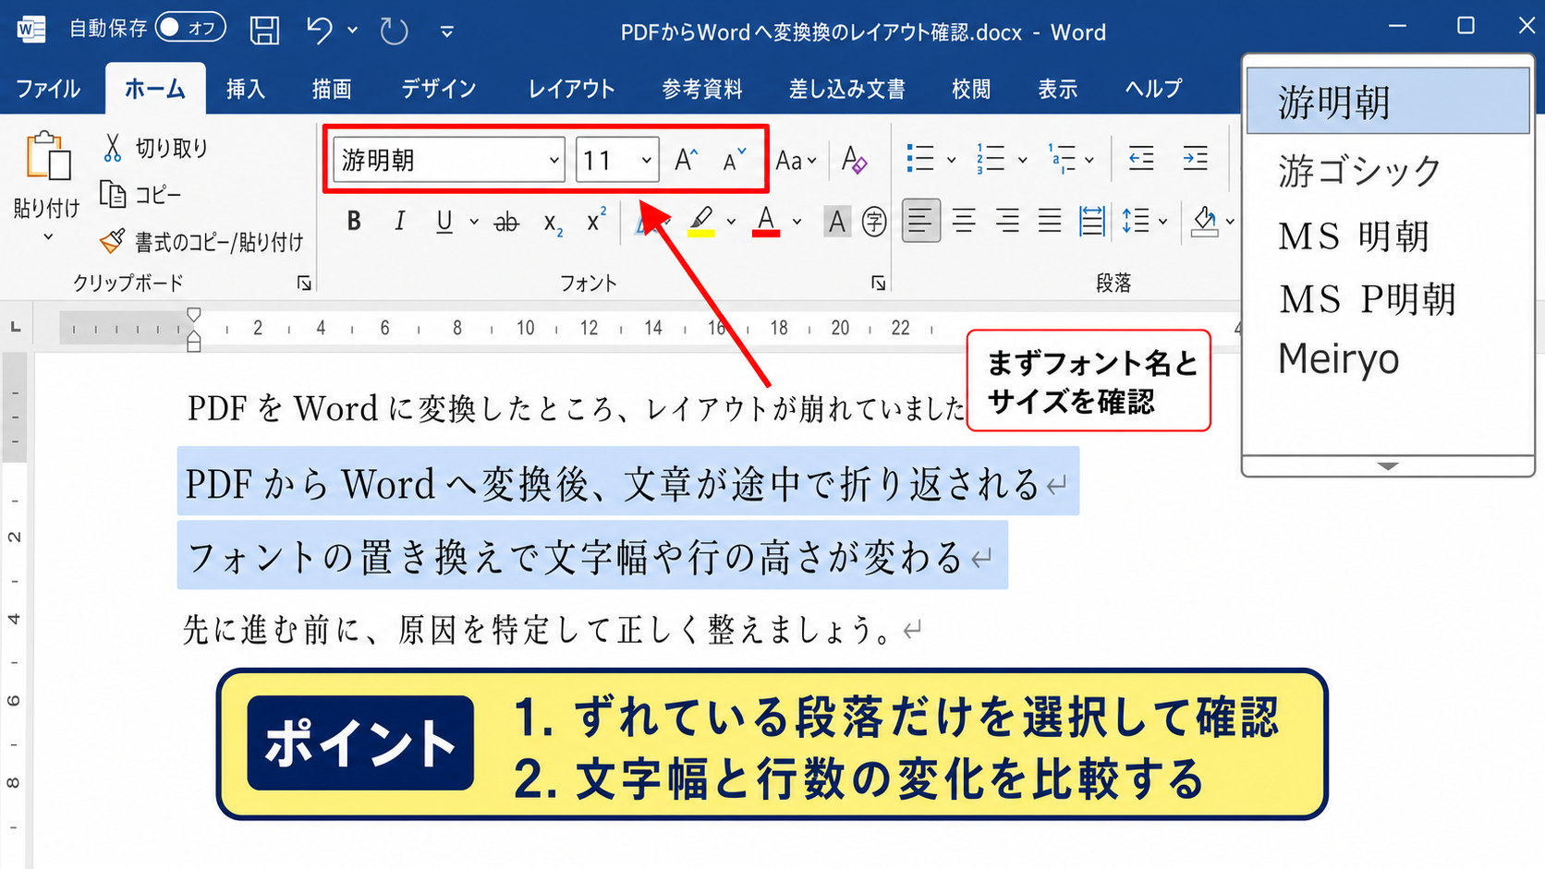Toggle subscript formatting
This screenshot has height=869, width=1545.
553,223
